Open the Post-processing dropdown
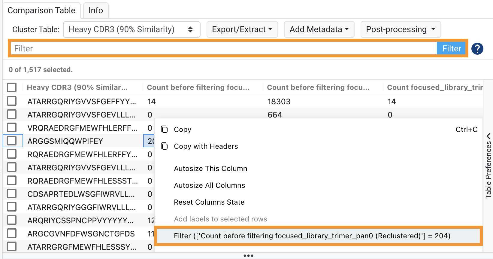 tap(401, 29)
